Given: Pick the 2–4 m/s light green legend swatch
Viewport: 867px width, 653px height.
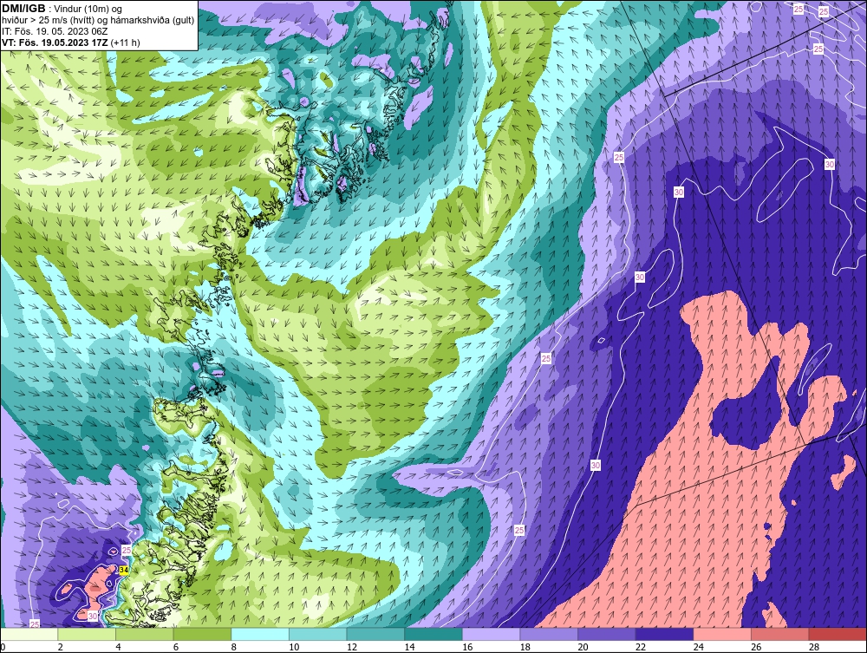Looking at the screenshot, I should tap(86, 634).
